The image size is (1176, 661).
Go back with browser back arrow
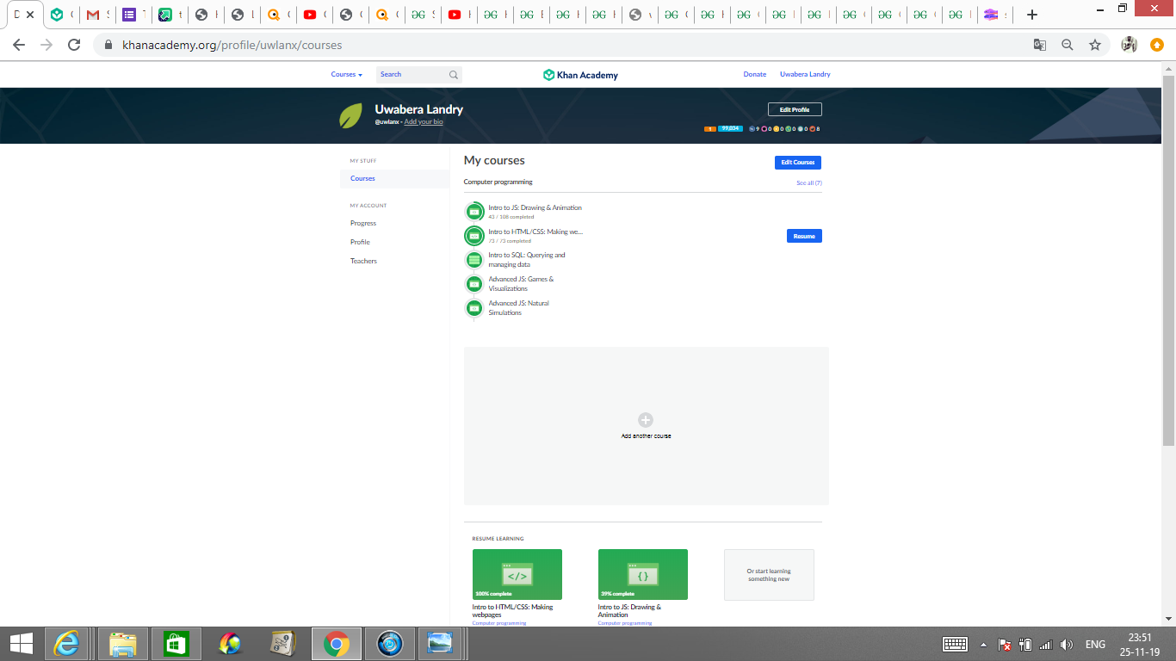(x=19, y=45)
